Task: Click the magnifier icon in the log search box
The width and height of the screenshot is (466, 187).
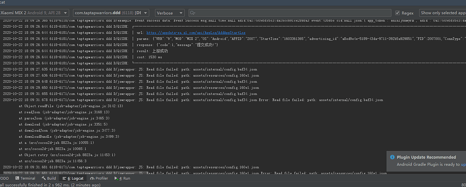Action: point(193,13)
